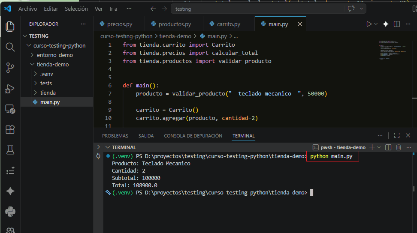Screen dimensions: 417x233
Task: Open the Search view in activity bar
Action: pos(10,47)
